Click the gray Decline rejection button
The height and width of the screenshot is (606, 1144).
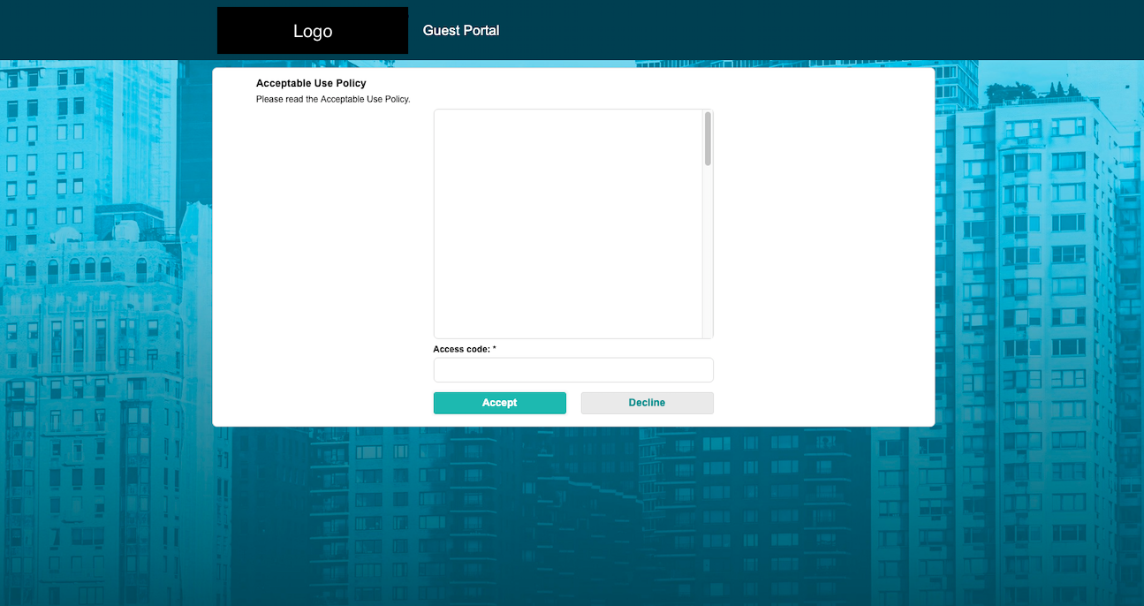point(647,402)
